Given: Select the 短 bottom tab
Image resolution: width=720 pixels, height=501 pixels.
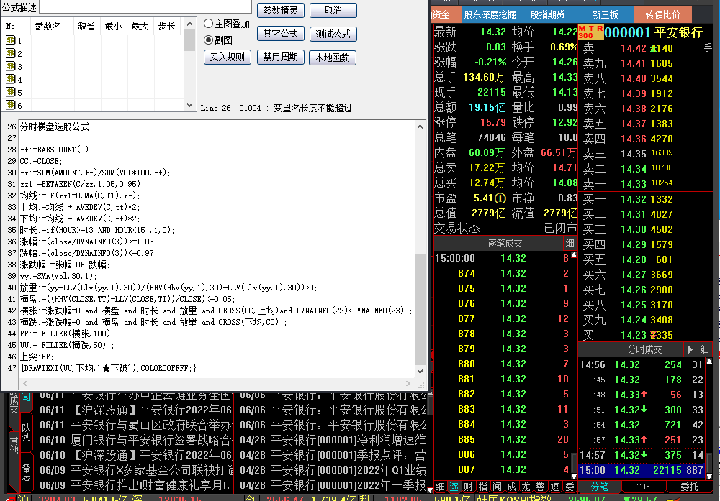Looking at the screenshot, I should [x=554, y=487].
